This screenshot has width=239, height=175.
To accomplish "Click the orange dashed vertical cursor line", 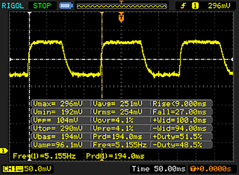I will [102, 86].
